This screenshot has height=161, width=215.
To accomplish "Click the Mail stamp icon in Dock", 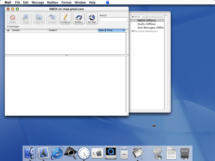I will [x=44, y=153].
